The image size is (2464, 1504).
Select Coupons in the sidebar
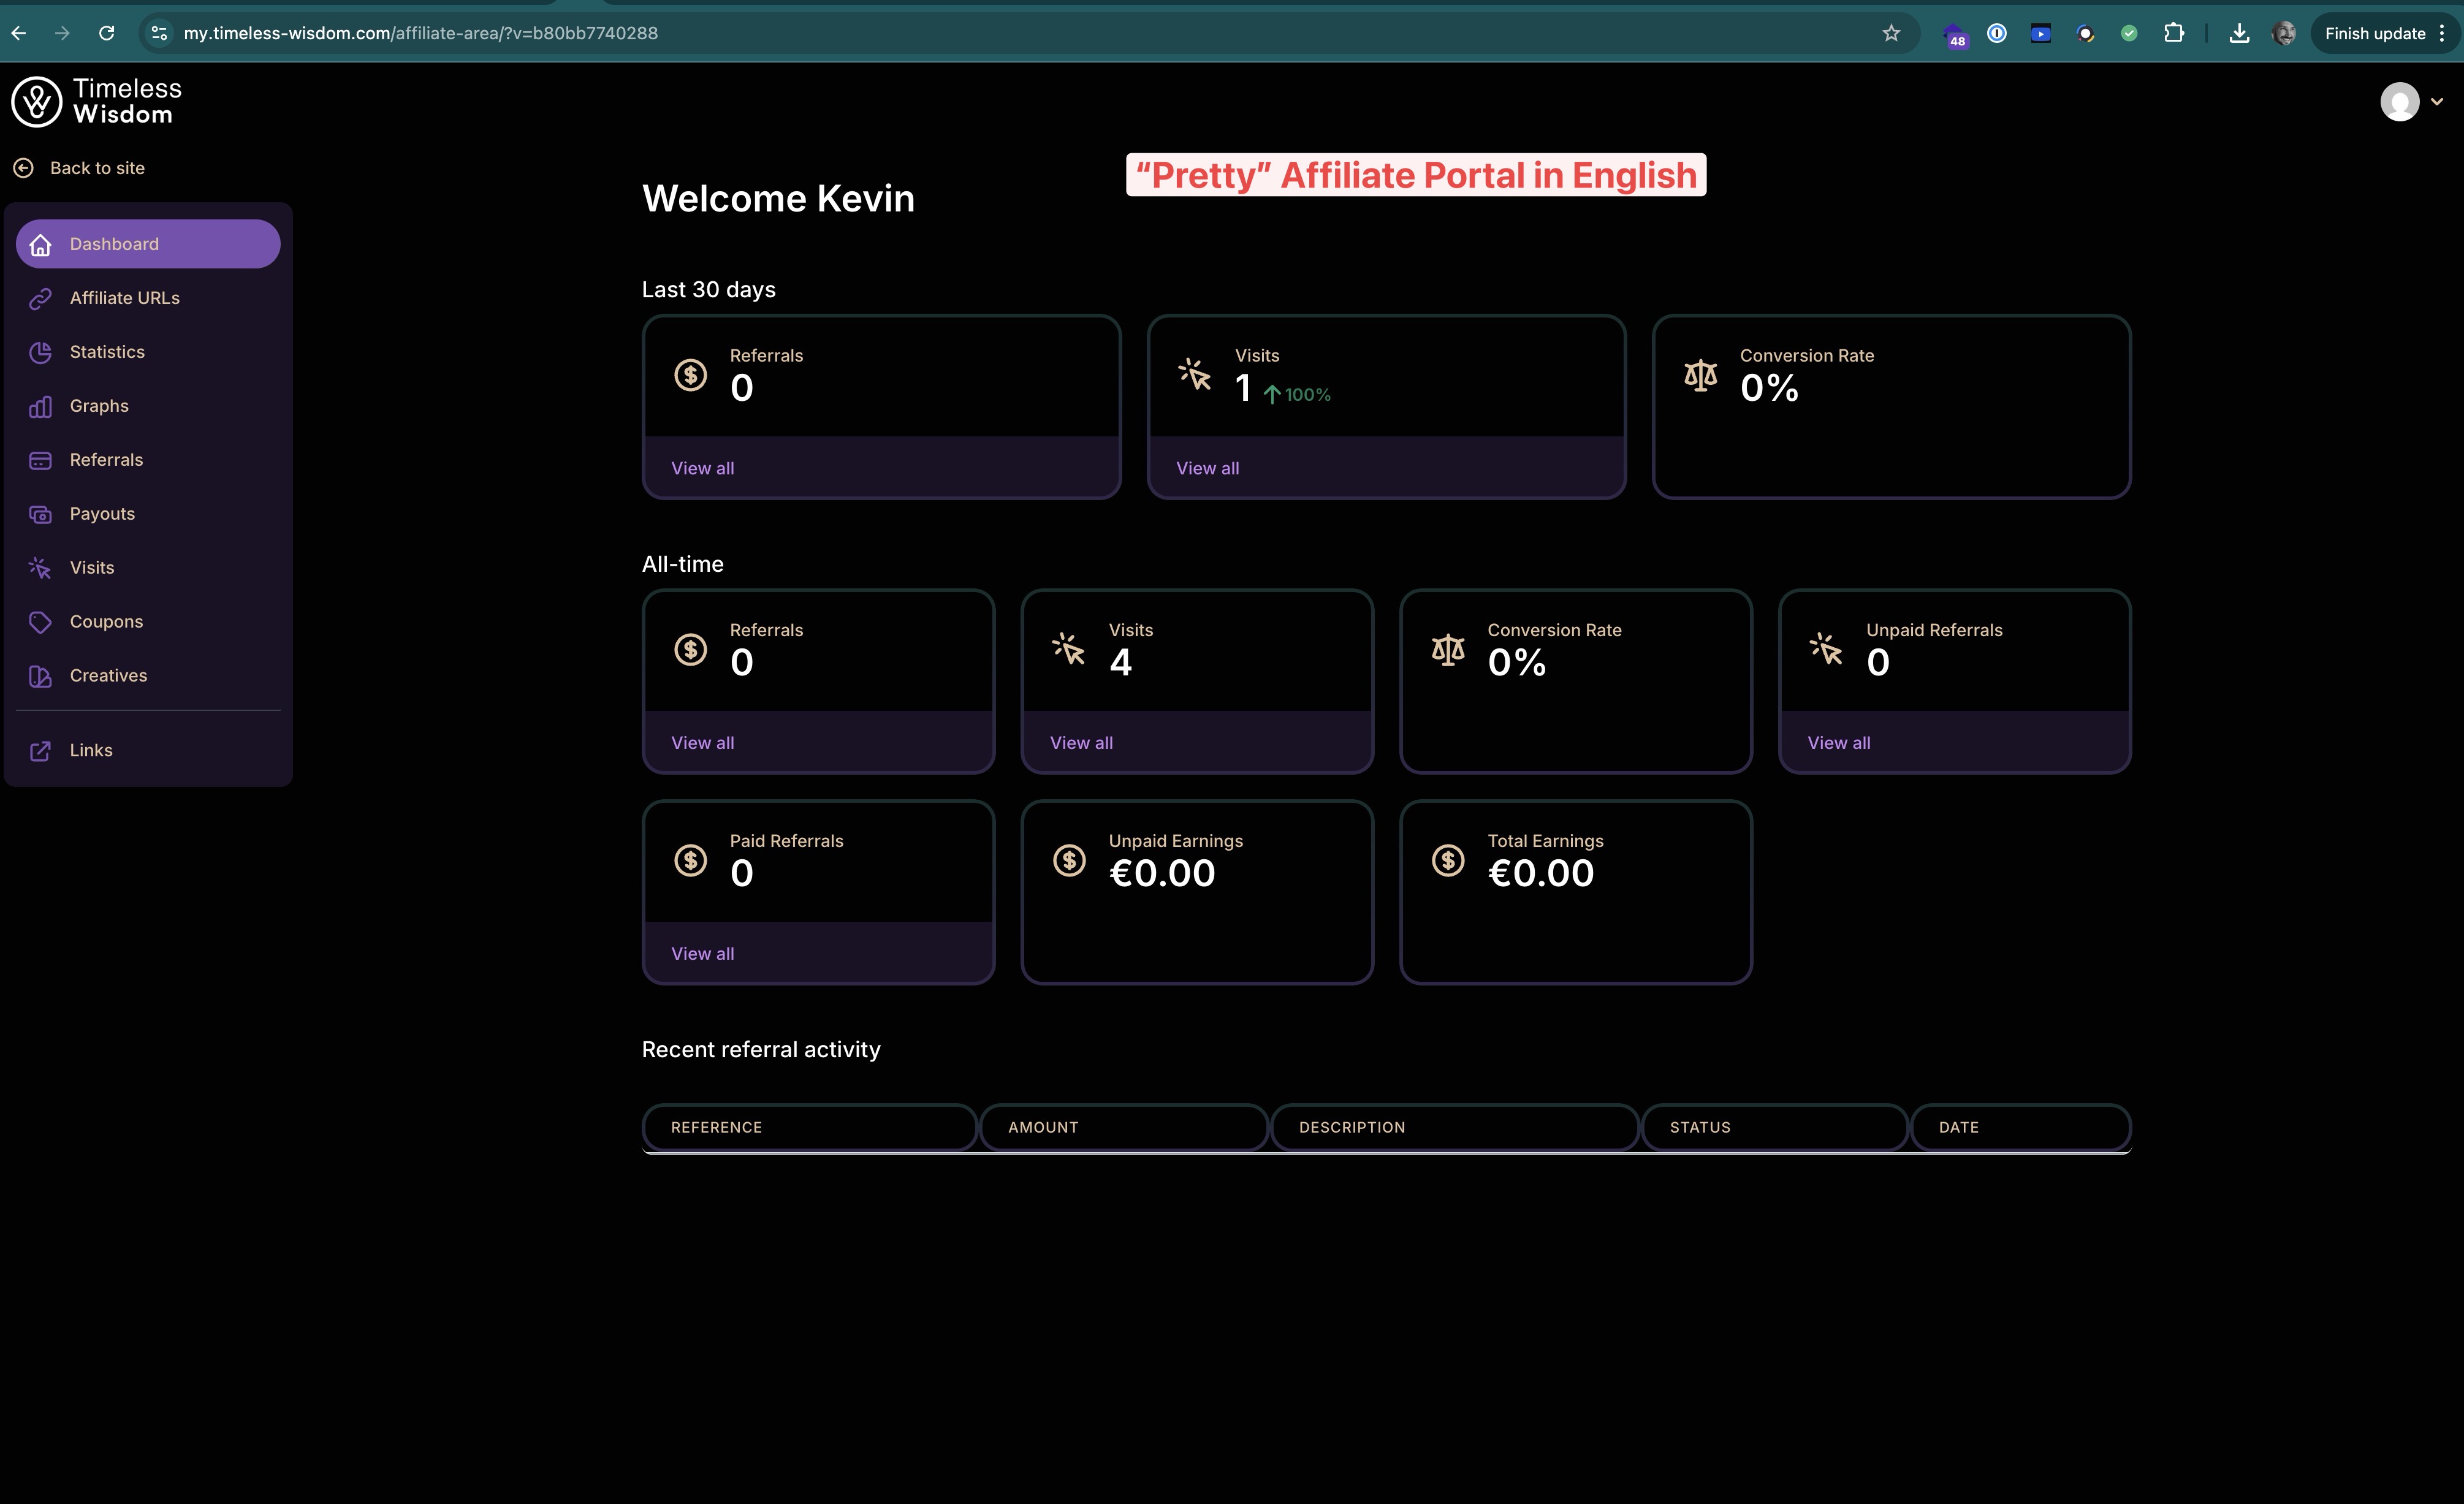point(148,622)
